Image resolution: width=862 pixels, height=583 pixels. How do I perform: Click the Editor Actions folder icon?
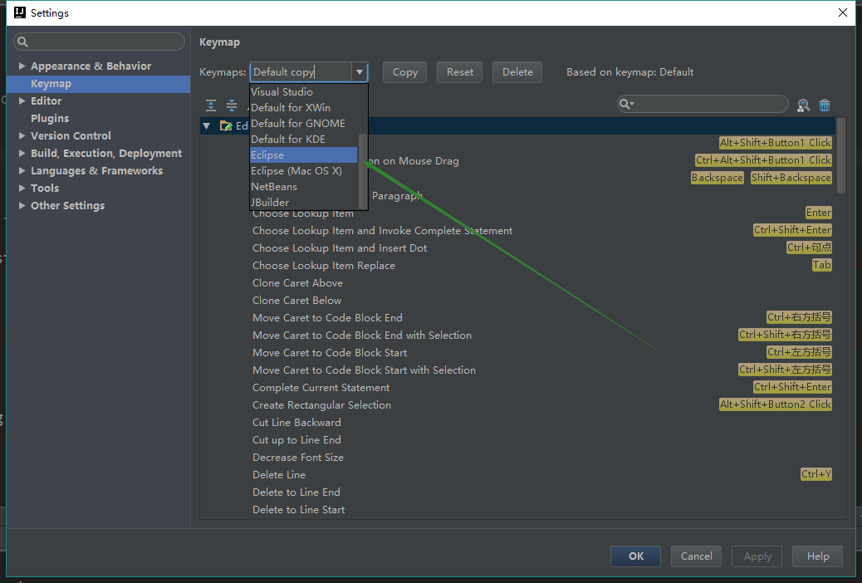[x=225, y=126]
